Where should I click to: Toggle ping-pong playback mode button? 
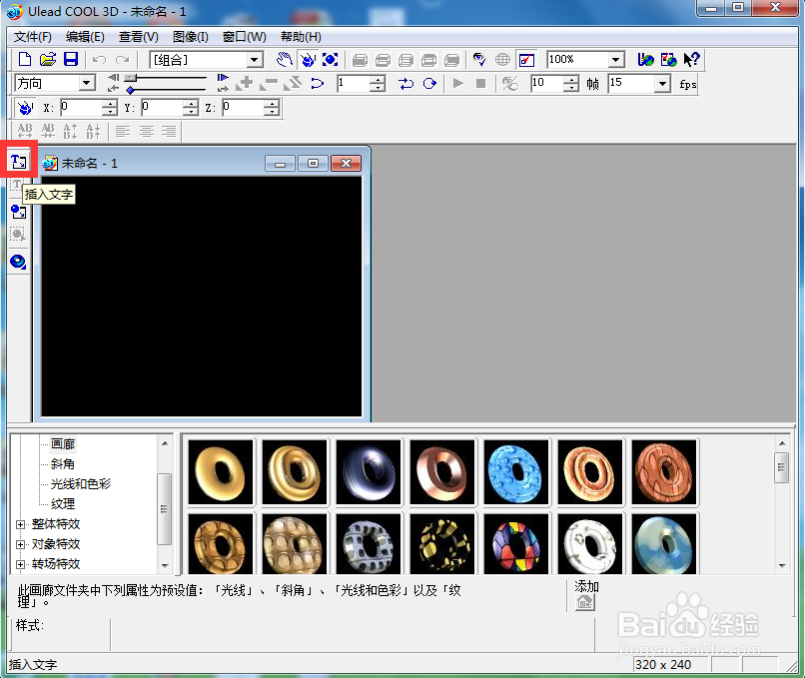(405, 83)
